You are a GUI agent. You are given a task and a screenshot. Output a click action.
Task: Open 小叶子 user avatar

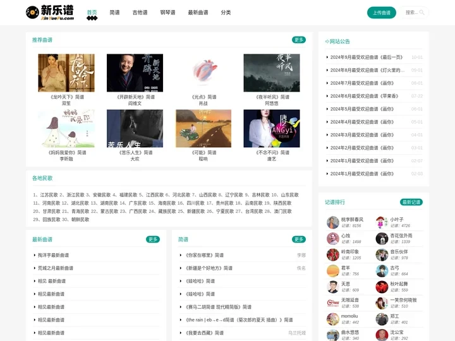382,222
